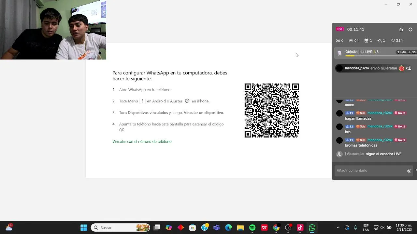Click the ghost icon beside Objetivo del LIVE
Viewport: 417px width, 234px height.
coord(339,53)
